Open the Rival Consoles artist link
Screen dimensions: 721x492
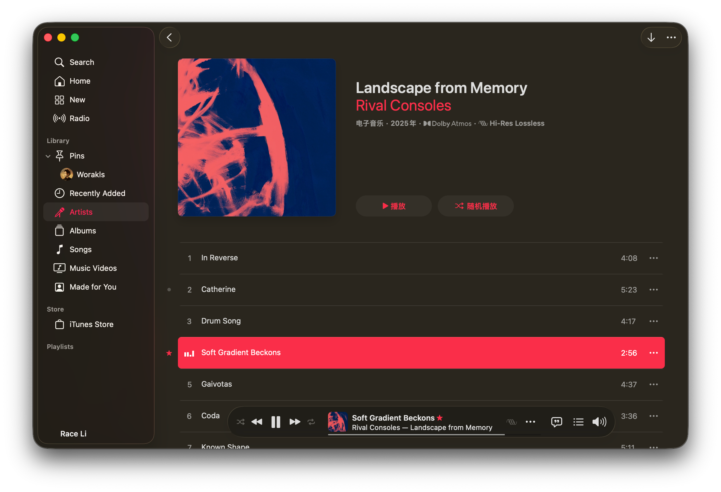tap(403, 106)
